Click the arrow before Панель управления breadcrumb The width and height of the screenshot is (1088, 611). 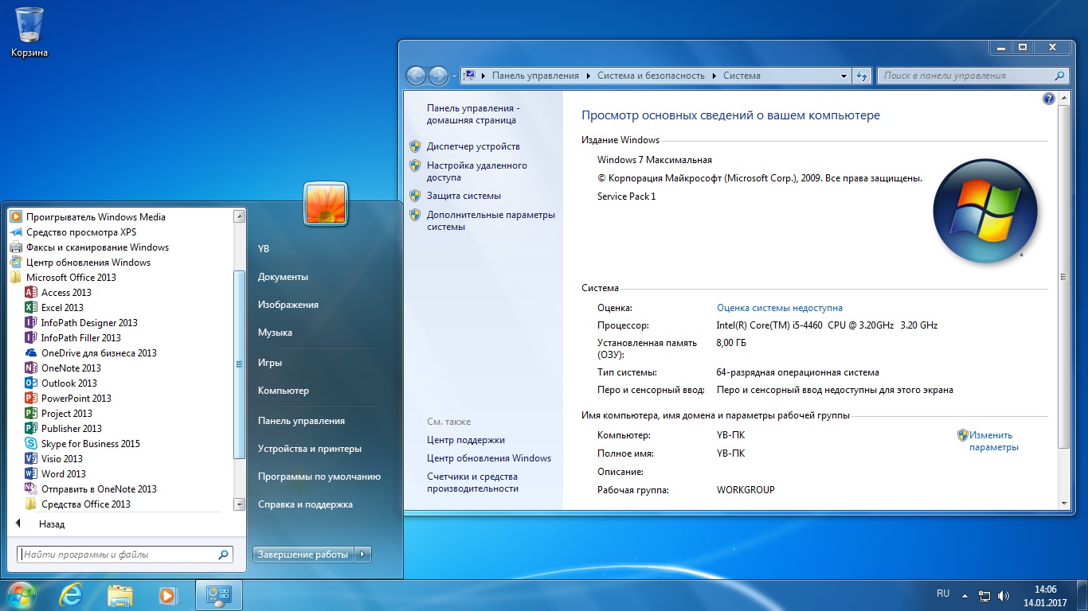(x=483, y=76)
